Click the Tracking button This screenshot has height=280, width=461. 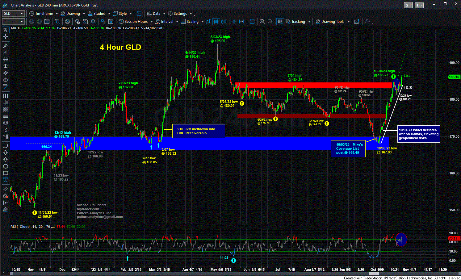click(x=295, y=22)
